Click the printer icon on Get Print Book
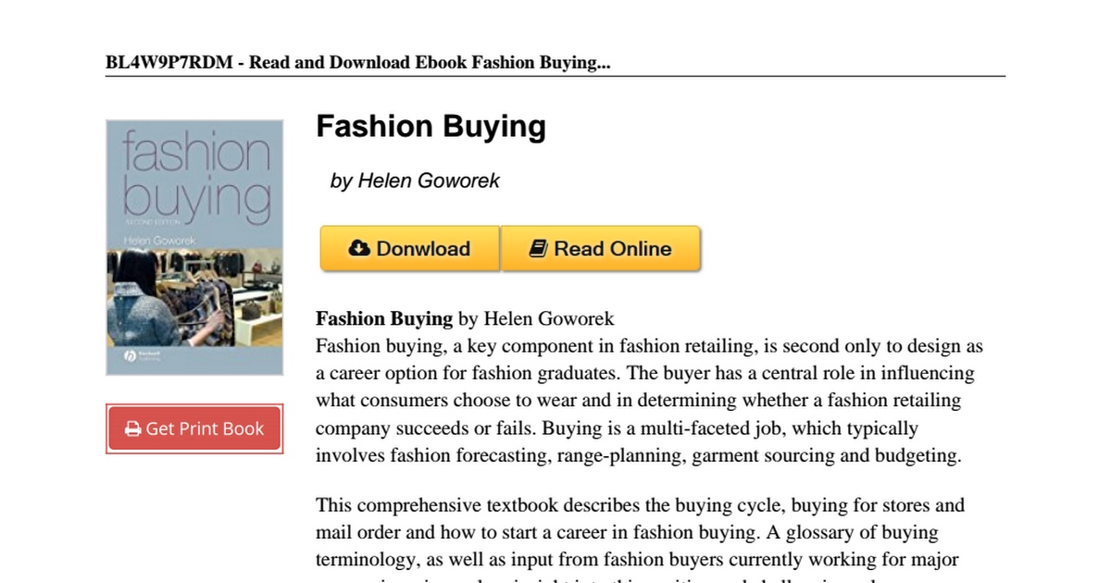 133,429
